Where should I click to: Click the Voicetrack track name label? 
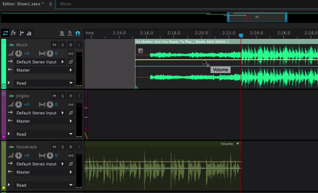[26, 147]
